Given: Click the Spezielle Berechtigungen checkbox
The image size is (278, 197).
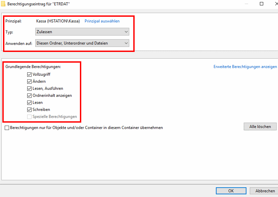Looking at the screenshot, I should tap(30, 117).
